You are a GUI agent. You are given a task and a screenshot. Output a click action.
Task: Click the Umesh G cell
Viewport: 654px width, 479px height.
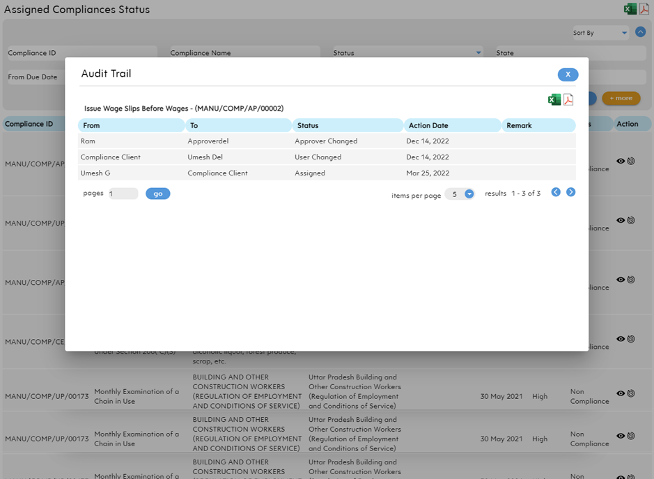point(95,173)
